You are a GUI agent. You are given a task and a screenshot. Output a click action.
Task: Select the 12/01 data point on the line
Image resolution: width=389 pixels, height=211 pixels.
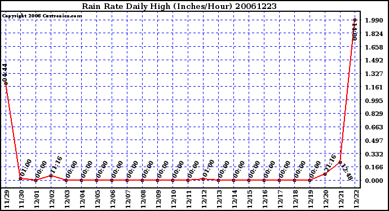point(36,180)
